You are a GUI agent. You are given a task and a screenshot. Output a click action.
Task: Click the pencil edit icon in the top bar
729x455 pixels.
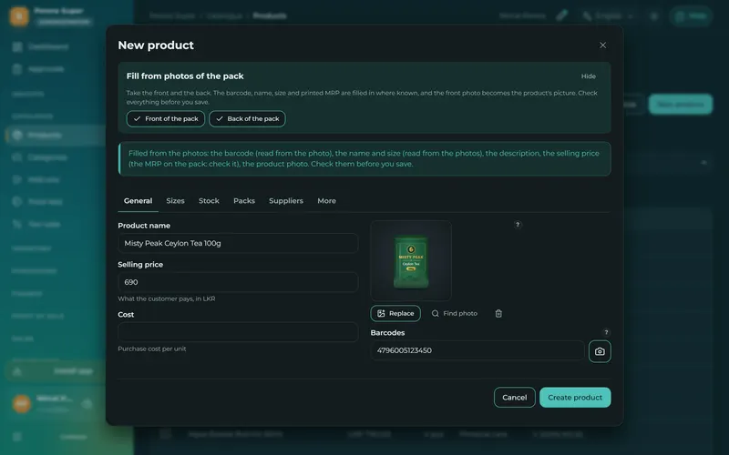point(561,15)
